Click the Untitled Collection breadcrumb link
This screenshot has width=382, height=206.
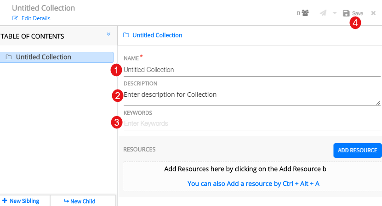(x=157, y=35)
